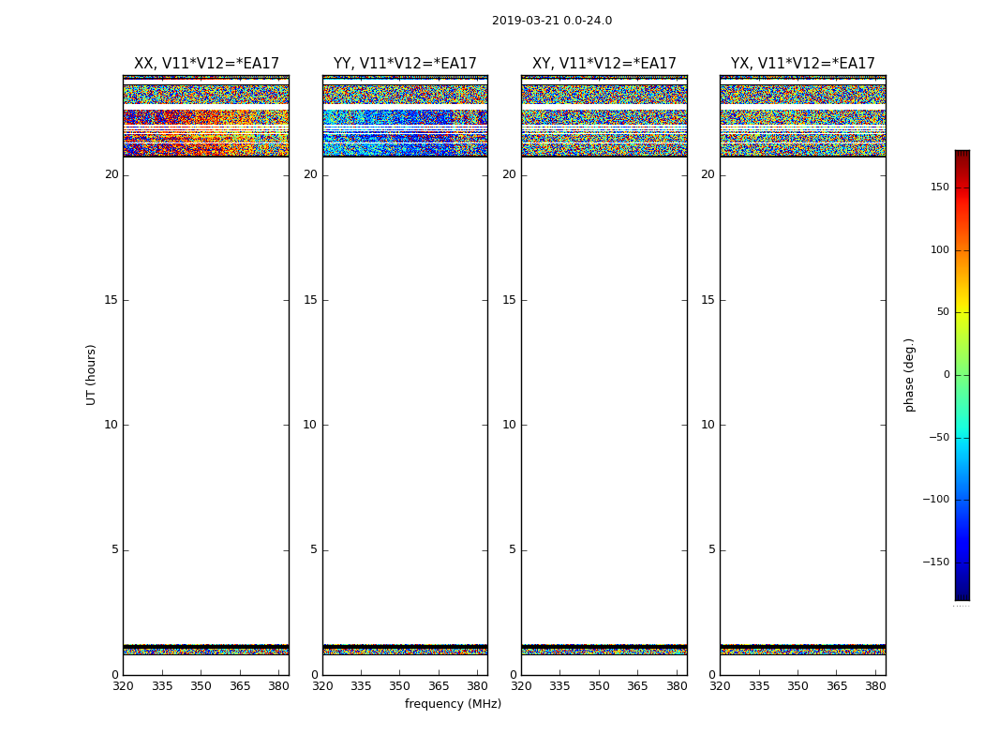Viewport: 984px width, 750px height.
Task: Click the red-orange data band in XX panel
Action: coord(206,132)
